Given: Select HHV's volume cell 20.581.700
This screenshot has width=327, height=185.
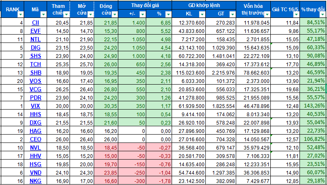Looking at the screenshot, I should pos(189,156).
